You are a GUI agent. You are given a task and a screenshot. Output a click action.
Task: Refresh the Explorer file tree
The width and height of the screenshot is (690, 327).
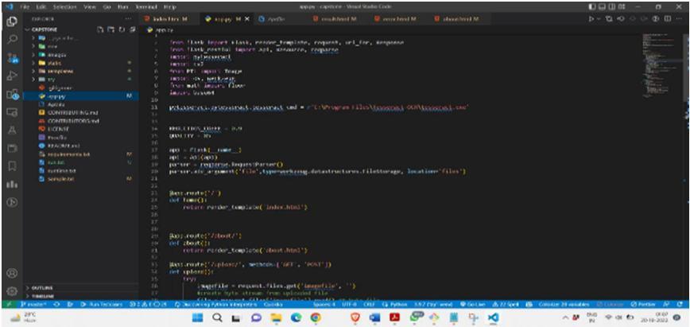click(x=122, y=29)
